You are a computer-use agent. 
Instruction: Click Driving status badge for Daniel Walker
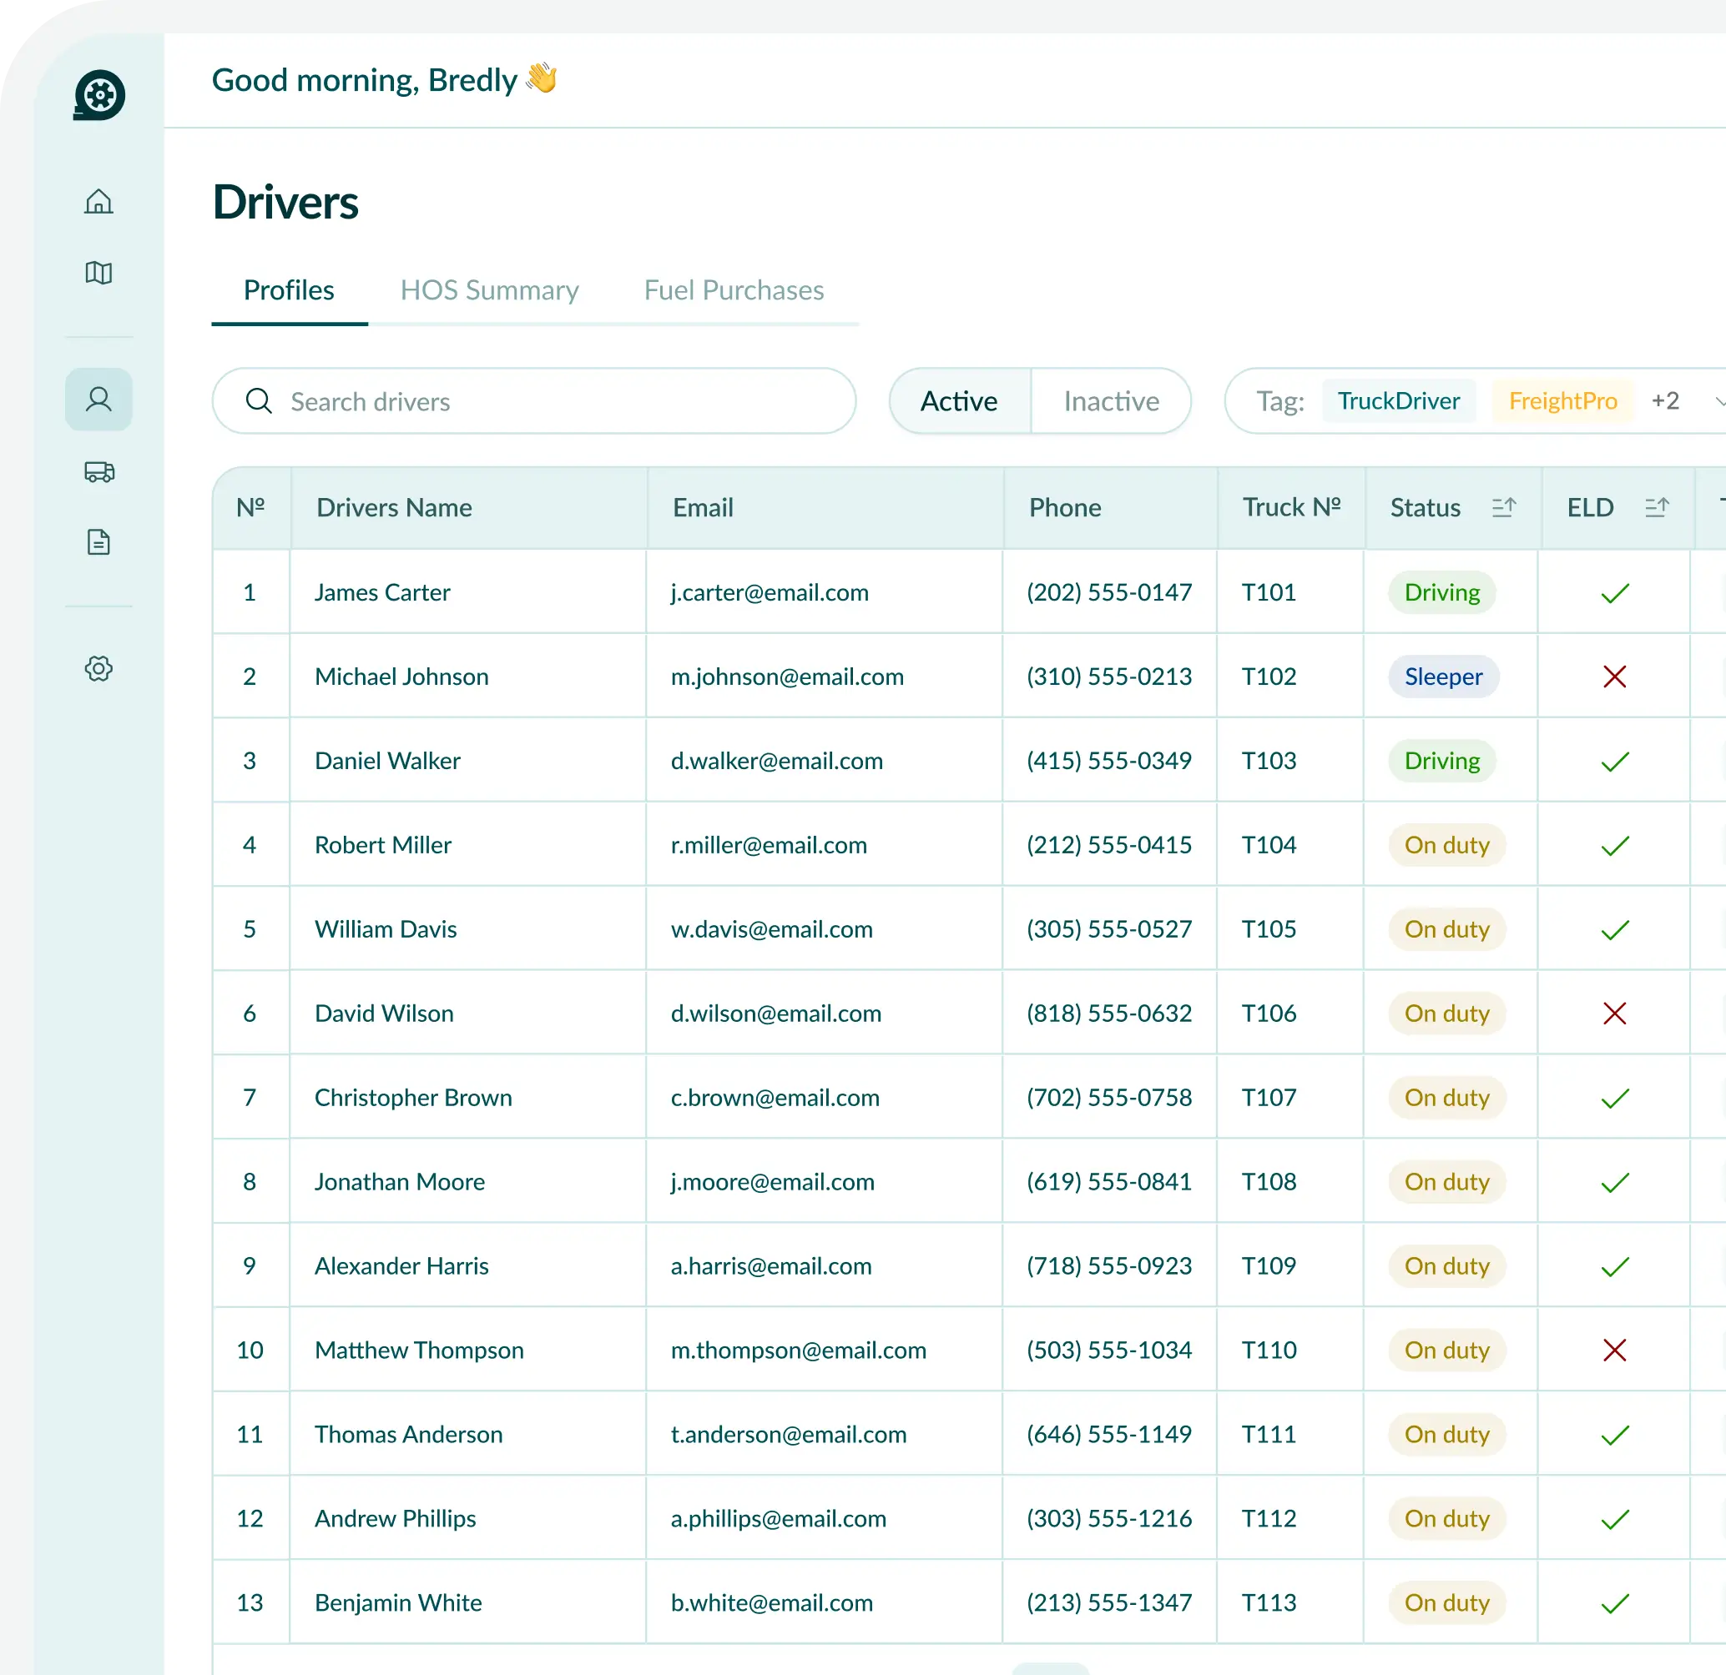point(1442,762)
